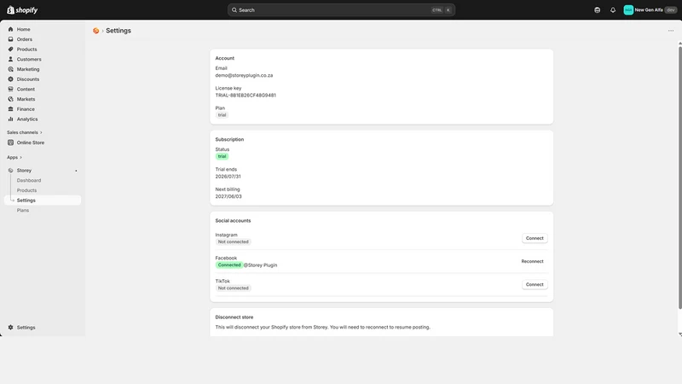Open Customers via its person icon
The image size is (682, 384).
[x=10, y=59]
